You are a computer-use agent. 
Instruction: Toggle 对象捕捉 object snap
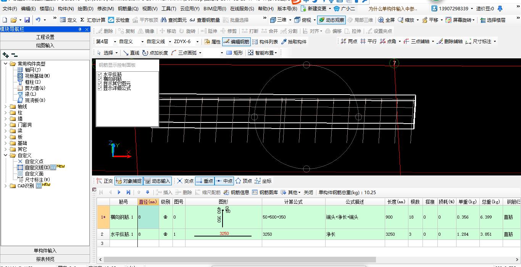129,181
